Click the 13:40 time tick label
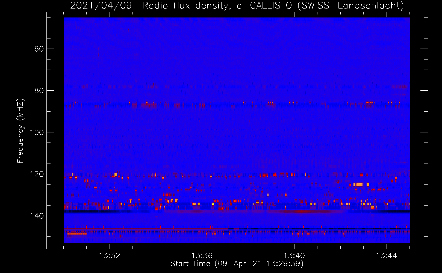442x273 pixels. [294, 256]
